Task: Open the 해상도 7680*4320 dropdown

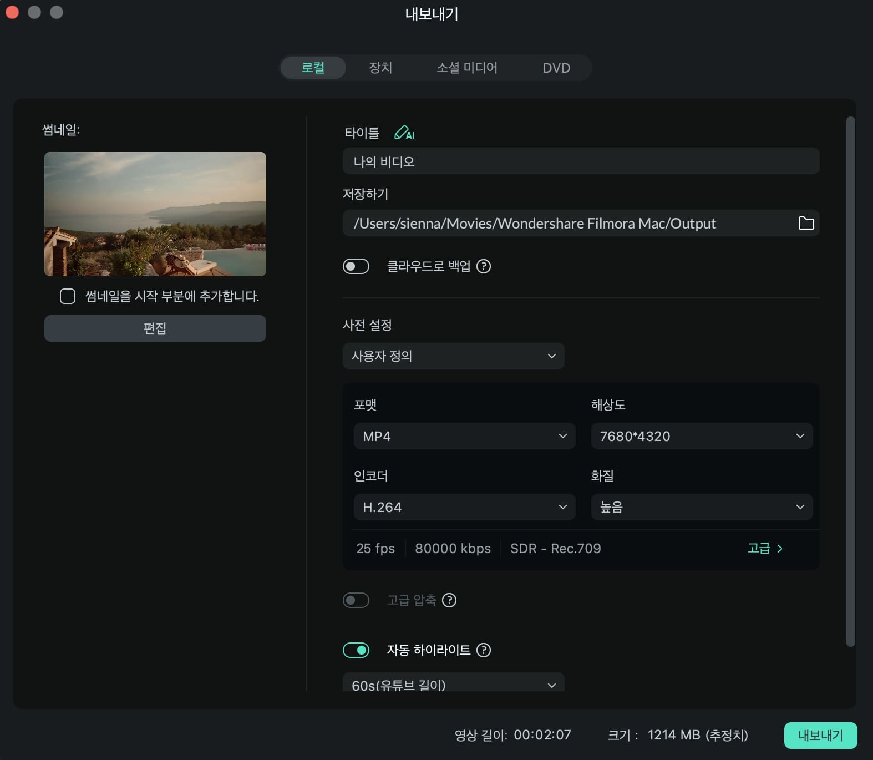Action: click(x=702, y=437)
